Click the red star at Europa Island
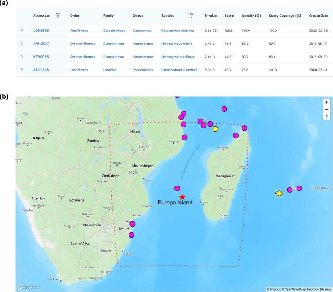 coord(182,197)
